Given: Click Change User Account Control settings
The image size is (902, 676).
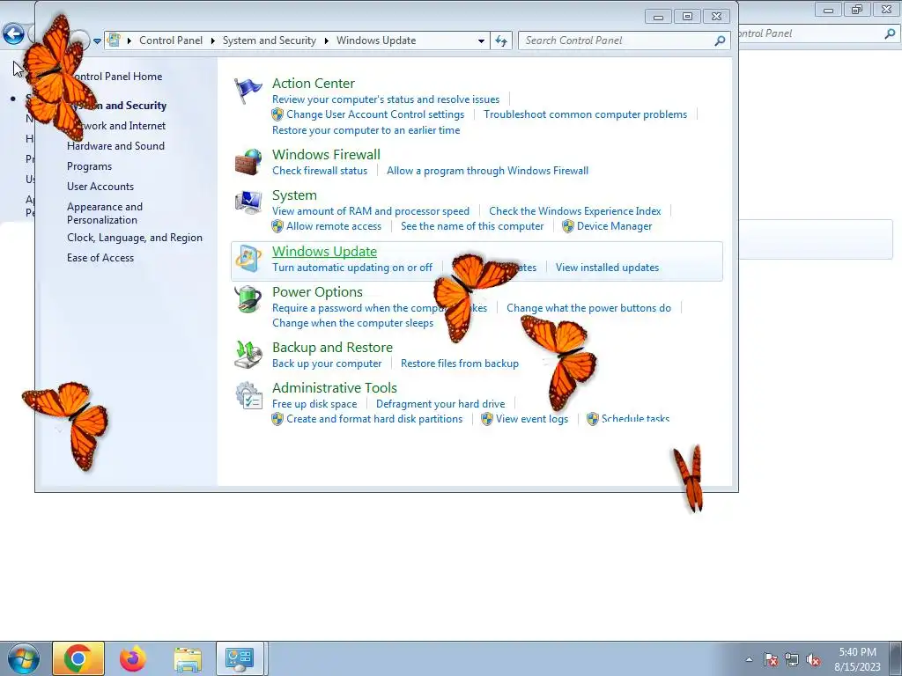Looking at the screenshot, I should [x=375, y=114].
